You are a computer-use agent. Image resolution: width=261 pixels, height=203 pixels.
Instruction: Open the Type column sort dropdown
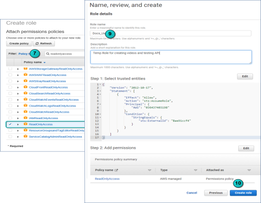point(195,170)
